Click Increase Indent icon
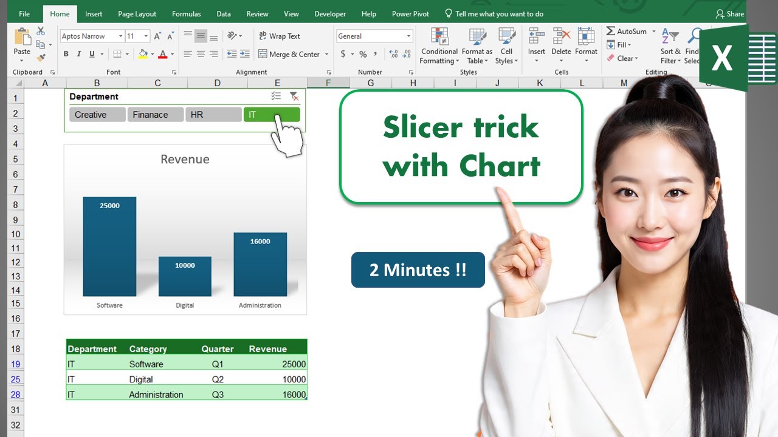The height and width of the screenshot is (437, 778). 244,54
